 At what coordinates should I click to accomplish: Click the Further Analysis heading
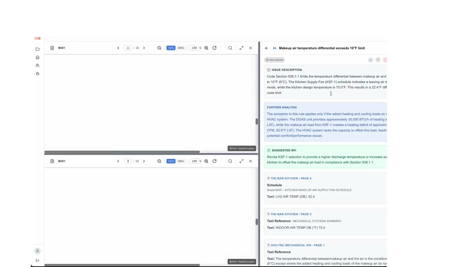[282, 107]
